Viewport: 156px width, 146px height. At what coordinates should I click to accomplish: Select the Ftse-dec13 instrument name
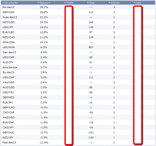pyautogui.click(x=9, y=143)
